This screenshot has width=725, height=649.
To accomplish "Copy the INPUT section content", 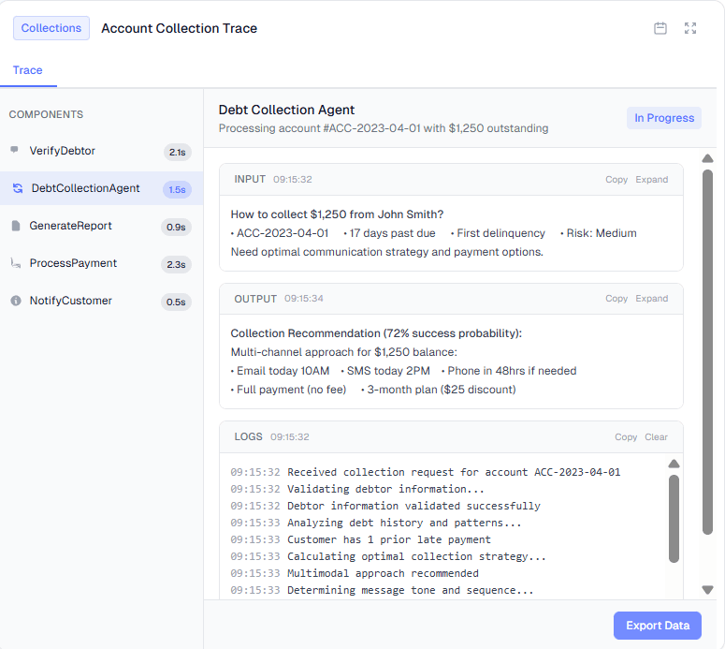I will 616,180.
